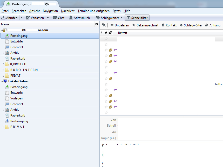Open the Extras menu

pos(117,11)
